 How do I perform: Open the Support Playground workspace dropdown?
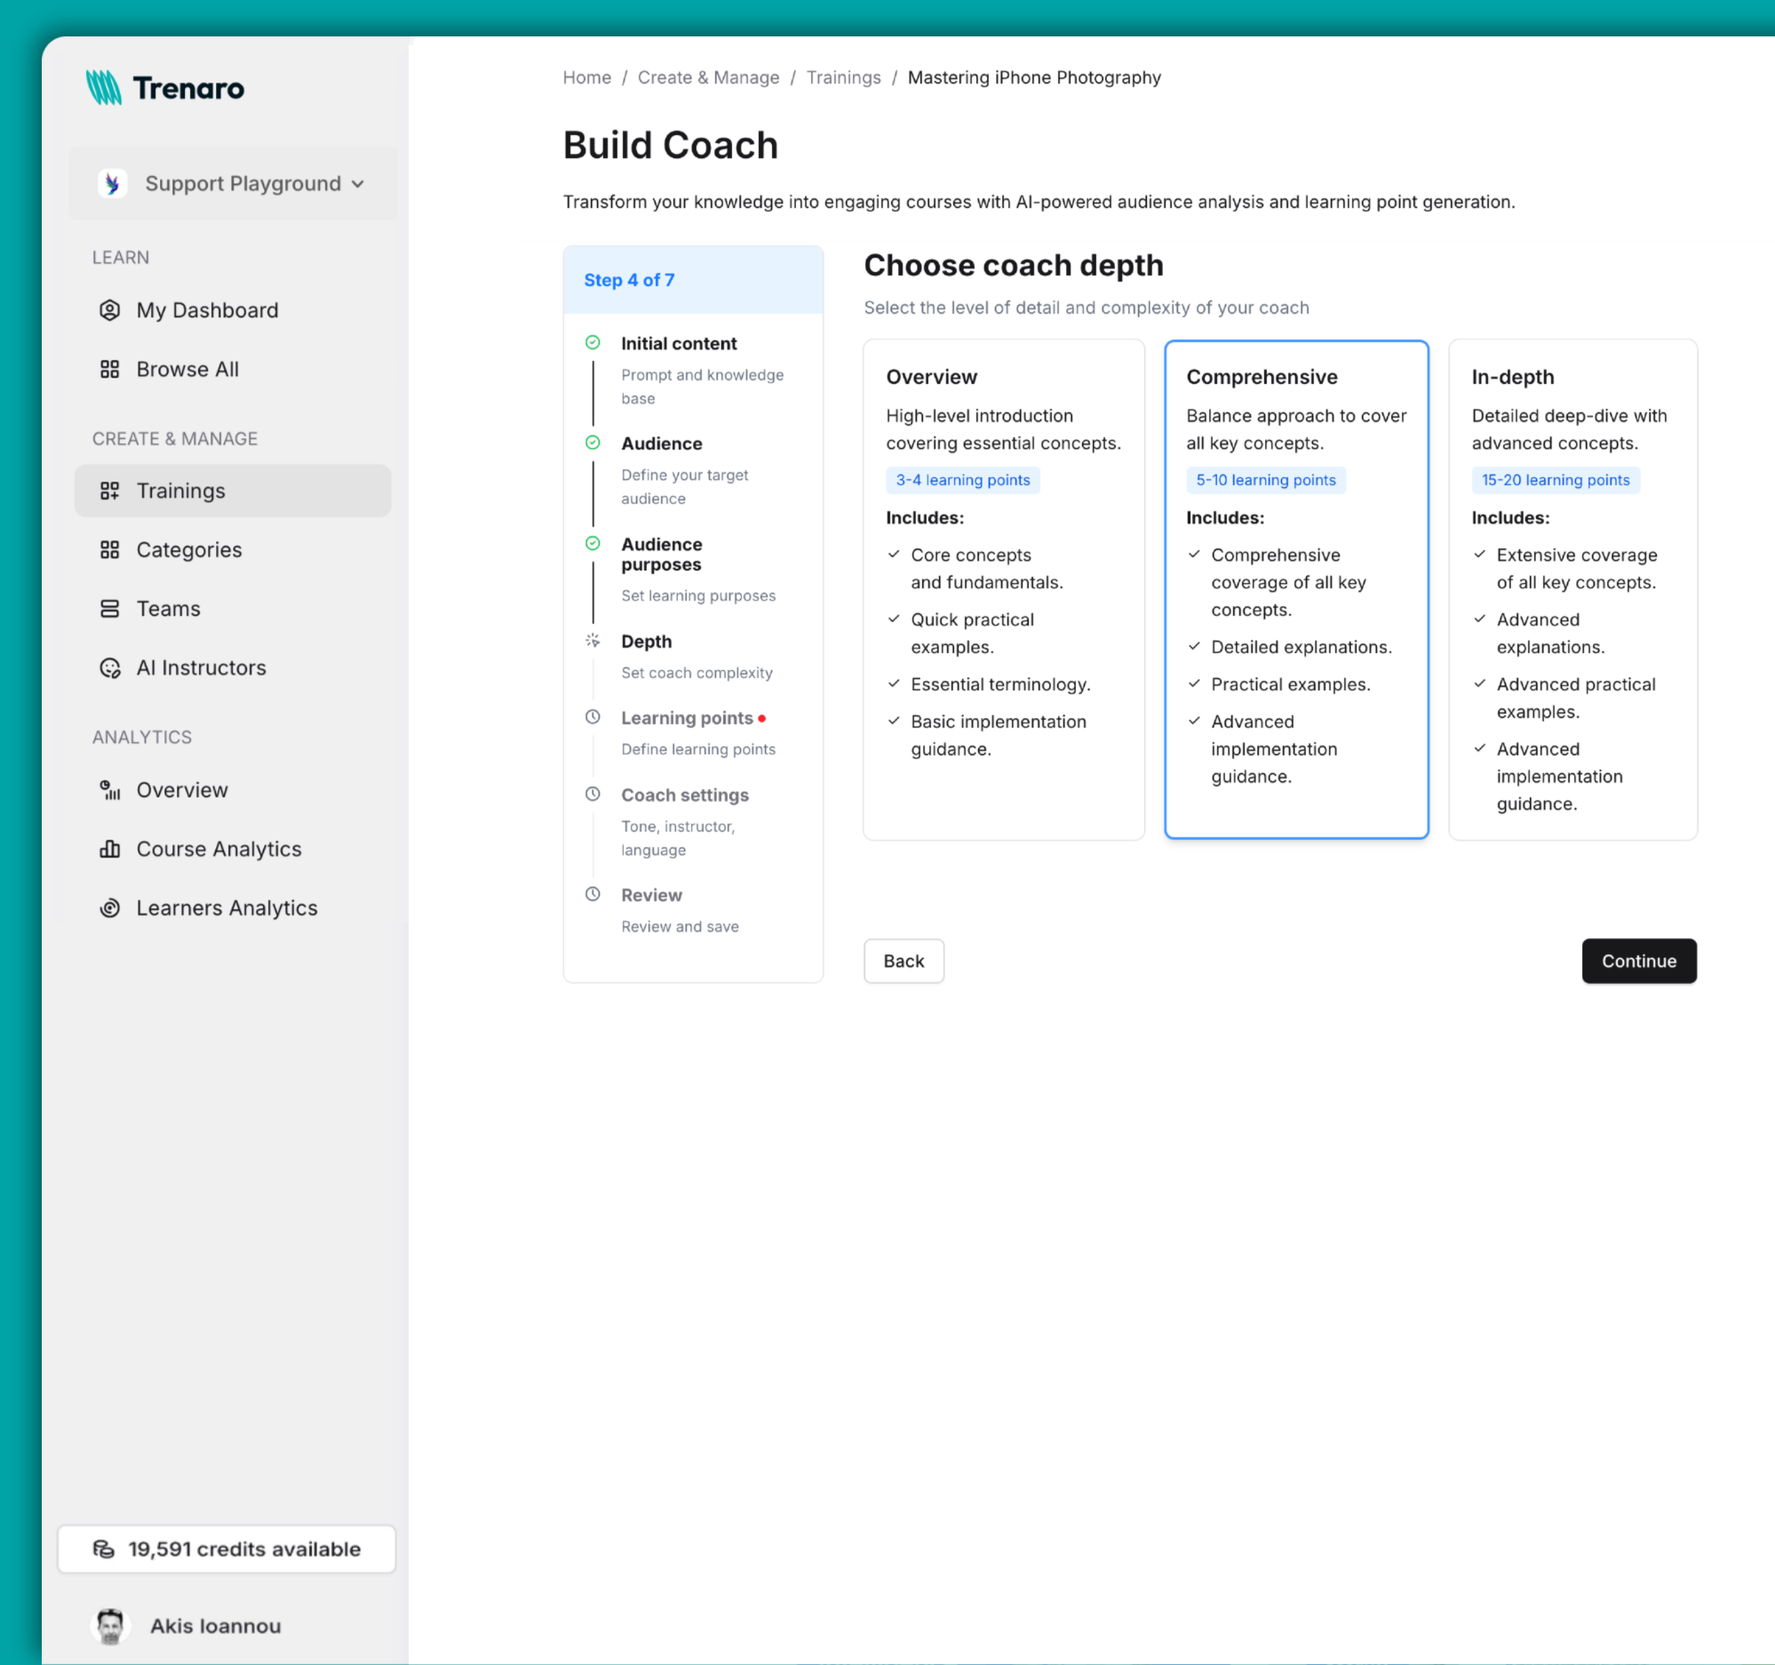[x=232, y=183]
